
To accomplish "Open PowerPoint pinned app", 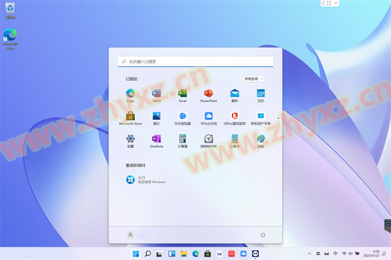I will click(x=209, y=96).
